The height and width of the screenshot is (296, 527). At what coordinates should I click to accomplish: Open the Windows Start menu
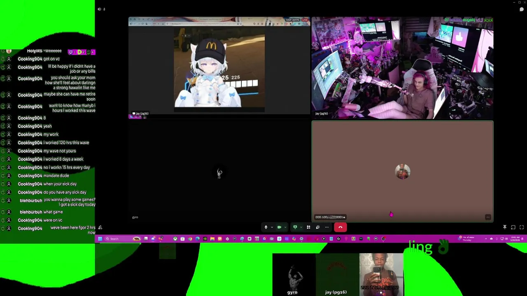pyautogui.click(x=100, y=238)
